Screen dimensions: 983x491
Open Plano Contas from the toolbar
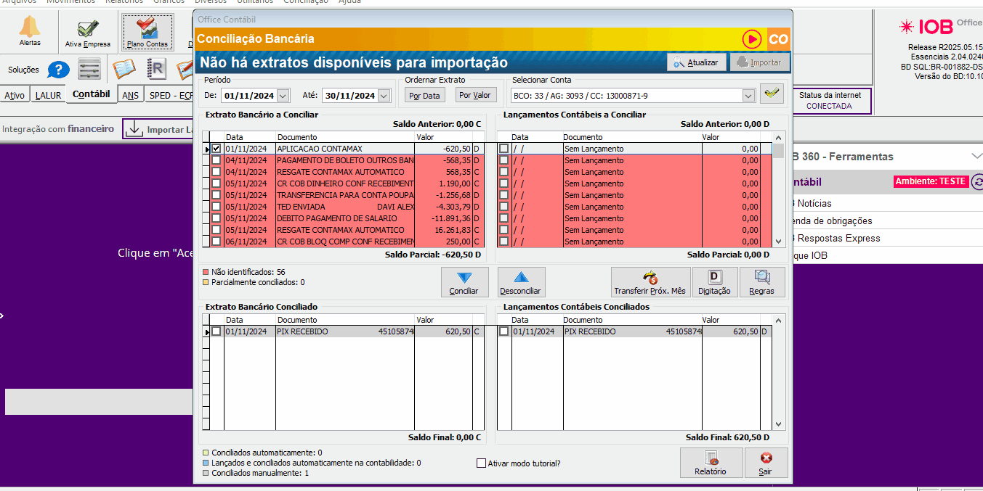pos(147,31)
